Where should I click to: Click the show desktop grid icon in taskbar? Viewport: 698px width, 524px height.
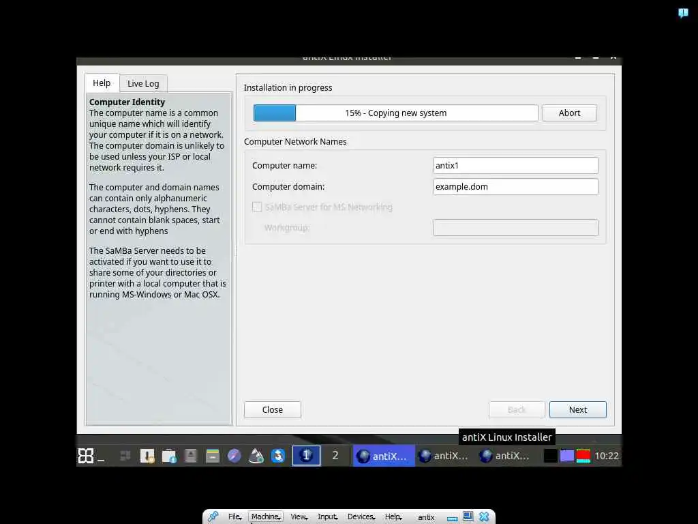(125, 455)
